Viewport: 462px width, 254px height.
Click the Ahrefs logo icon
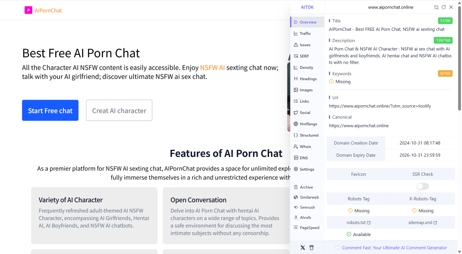pos(296,218)
